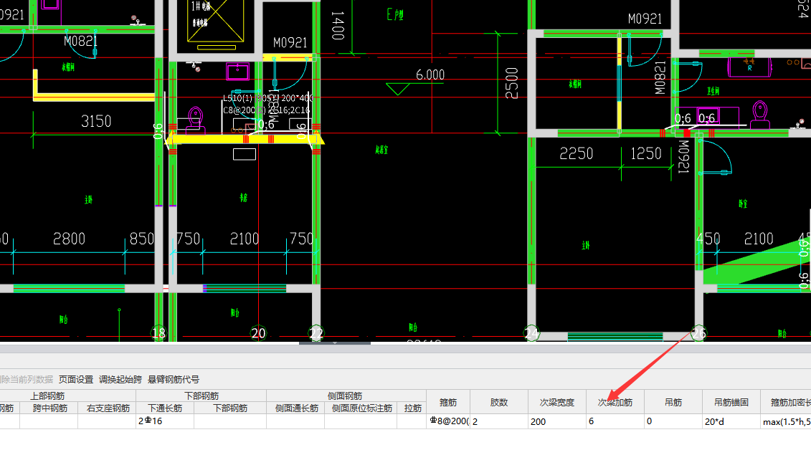Click the 吊筋 column header

click(673, 402)
